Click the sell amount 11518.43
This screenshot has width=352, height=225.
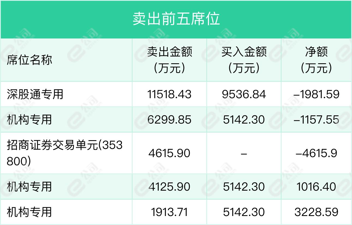coord(169,94)
